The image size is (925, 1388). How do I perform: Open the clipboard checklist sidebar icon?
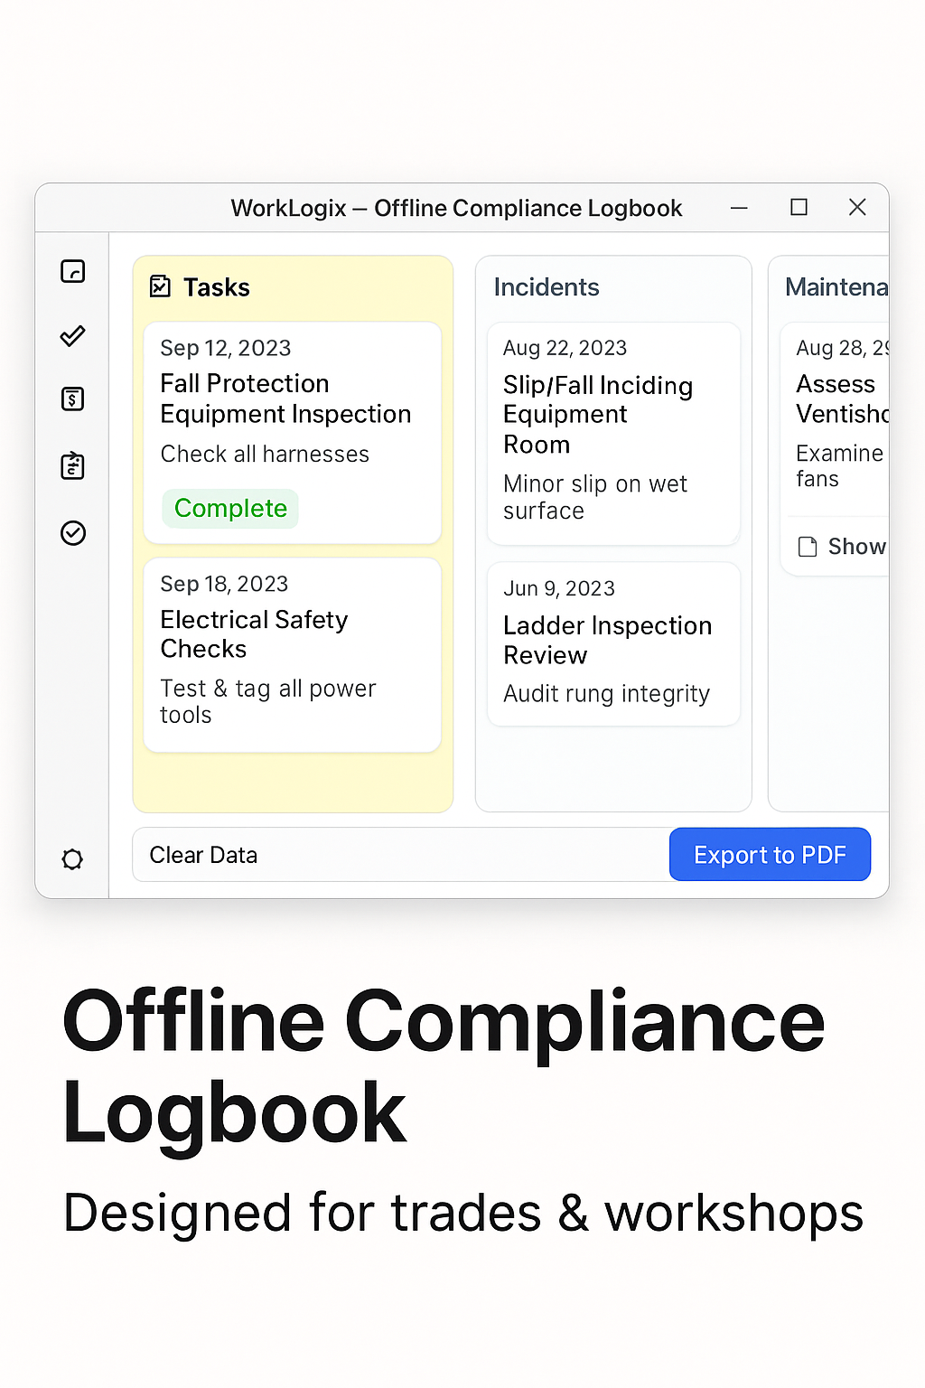coord(73,465)
